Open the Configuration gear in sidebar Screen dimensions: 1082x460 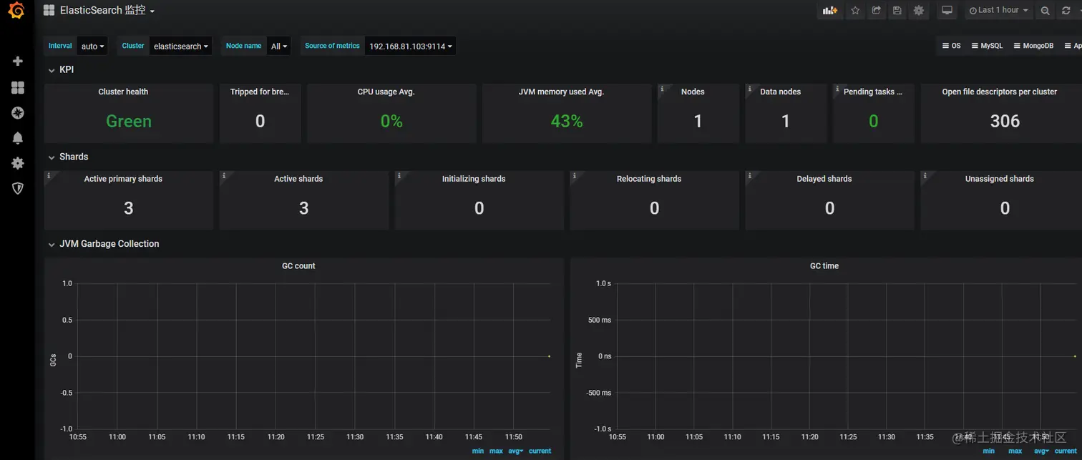[18, 163]
